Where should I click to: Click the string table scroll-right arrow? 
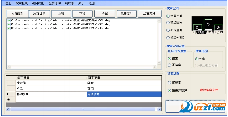pyautogui.click(x=159, y=109)
